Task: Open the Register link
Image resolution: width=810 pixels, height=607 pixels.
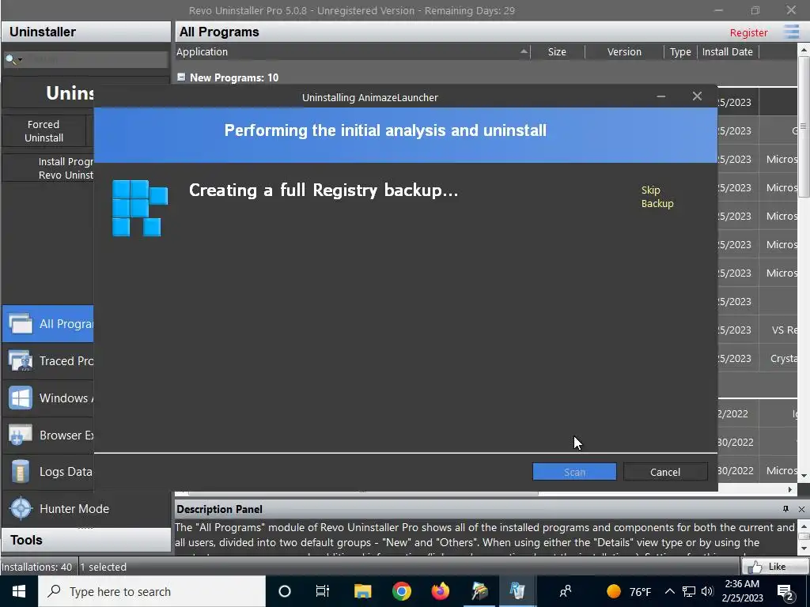Action: pyautogui.click(x=748, y=32)
